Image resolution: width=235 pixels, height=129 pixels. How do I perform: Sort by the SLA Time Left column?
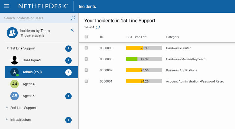pyautogui.click(x=136, y=37)
